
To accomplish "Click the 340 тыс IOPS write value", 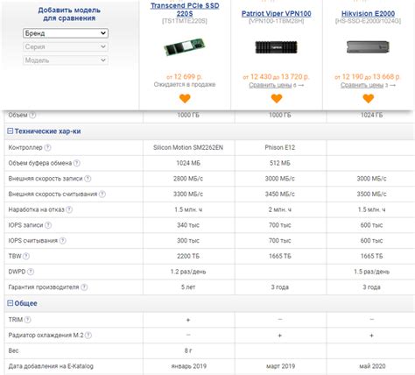I will click(x=188, y=225).
